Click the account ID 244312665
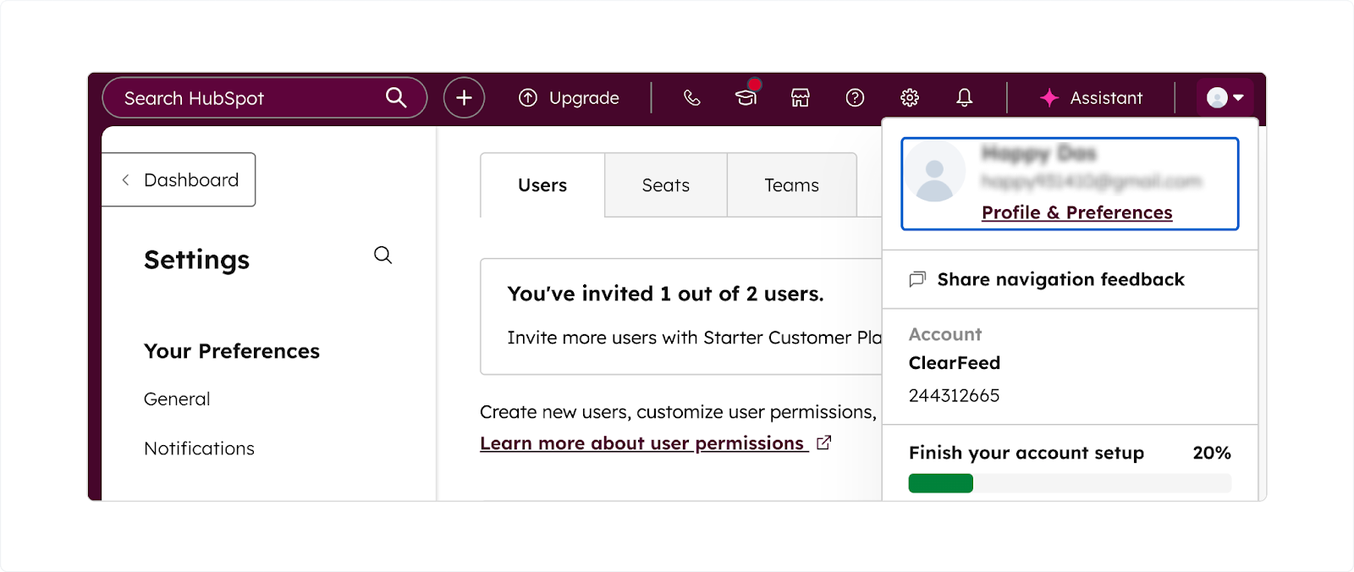This screenshot has height=572, width=1354. (954, 396)
